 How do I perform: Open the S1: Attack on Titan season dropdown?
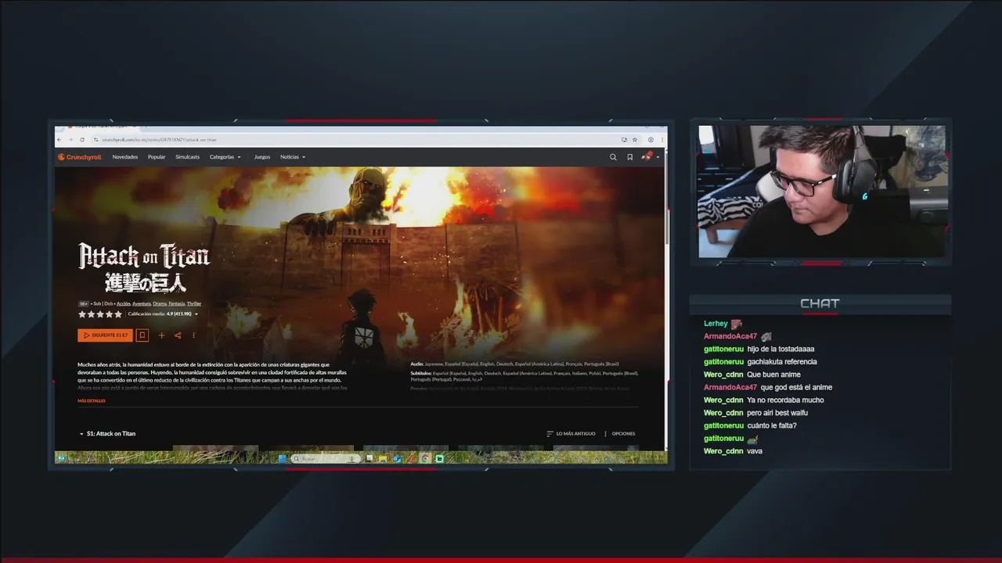click(107, 433)
